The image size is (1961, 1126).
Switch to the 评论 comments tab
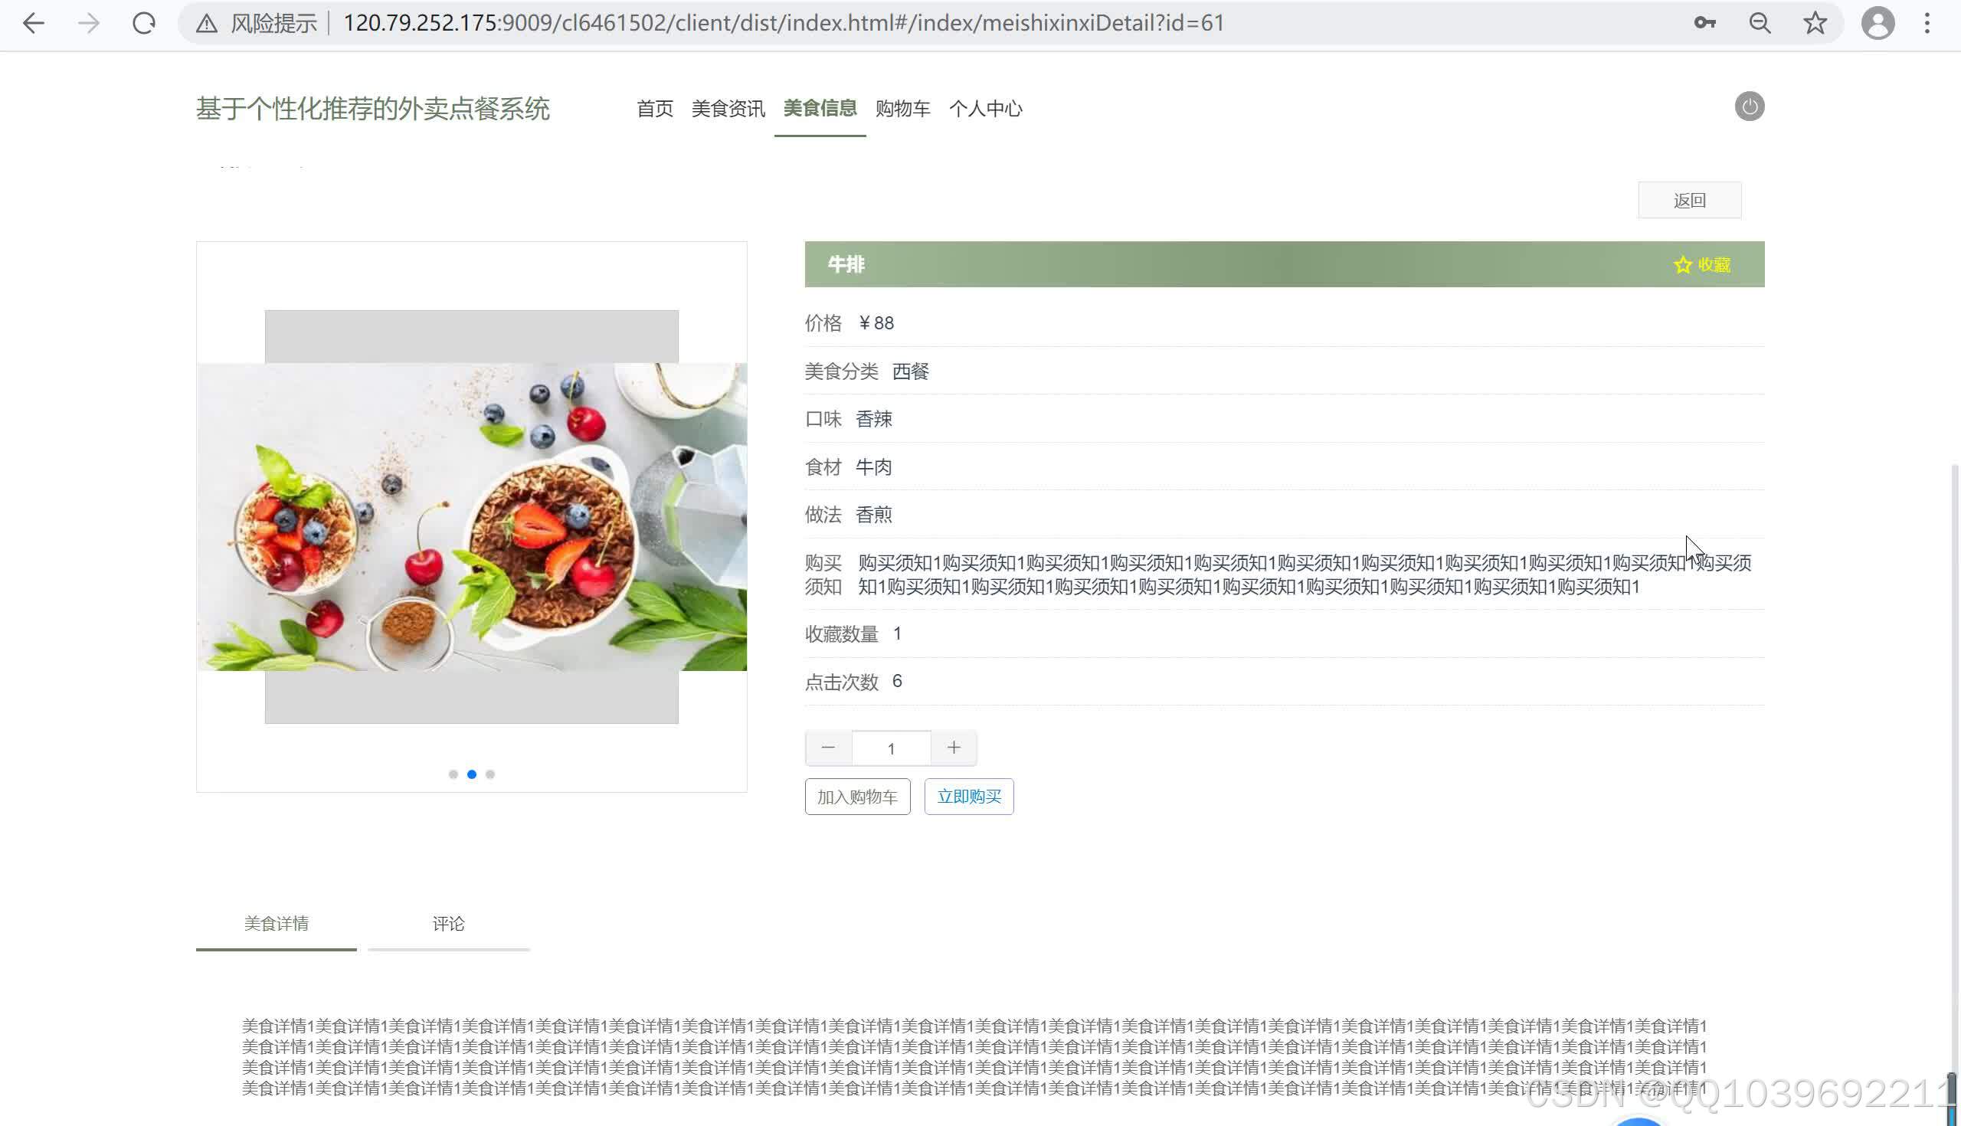tap(448, 923)
